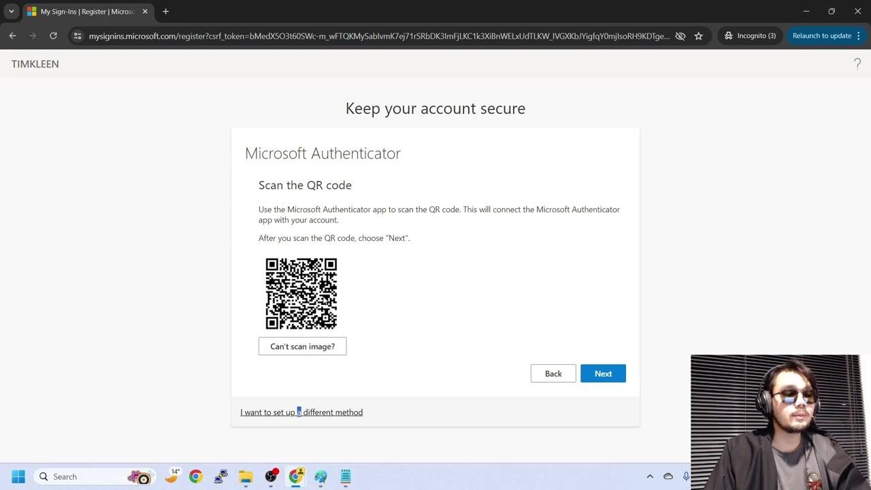Click the browser back arrow
This screenshot has height=490, width=871.
(x=12, y=36)
